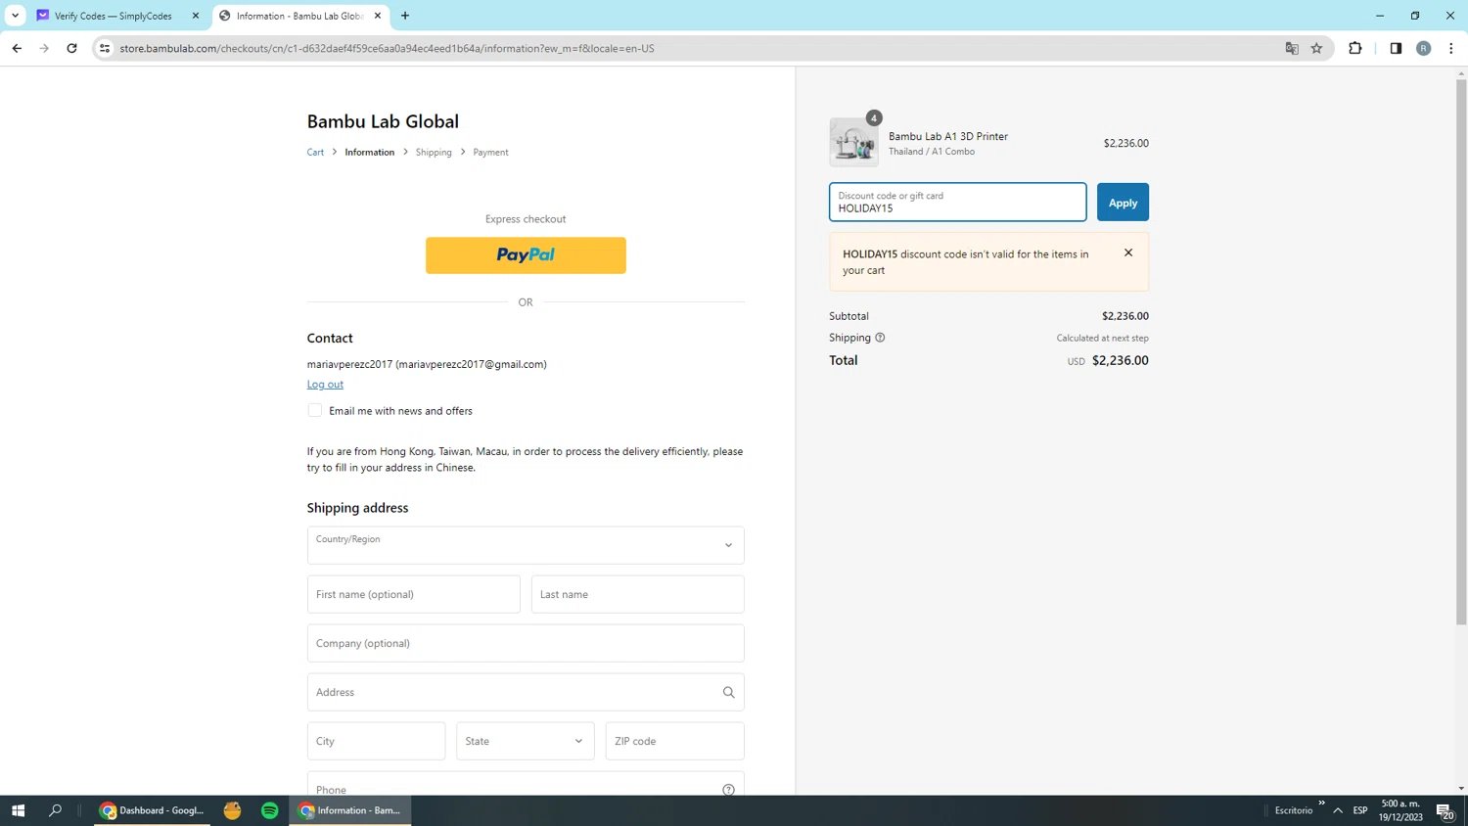
Task: Bookmark this page with the star icon
Action: [x=1317, y=48]
